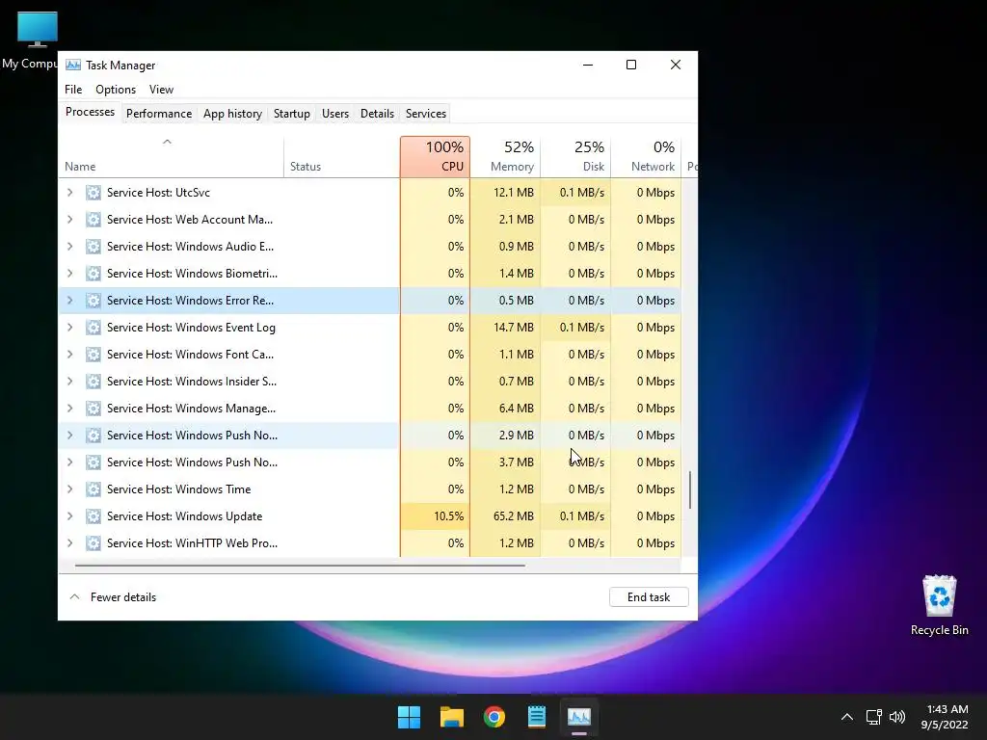Expand Service Host: Windows Audio E... group
The width and height of the screenshot is (987, 740).
pos(69,247)
